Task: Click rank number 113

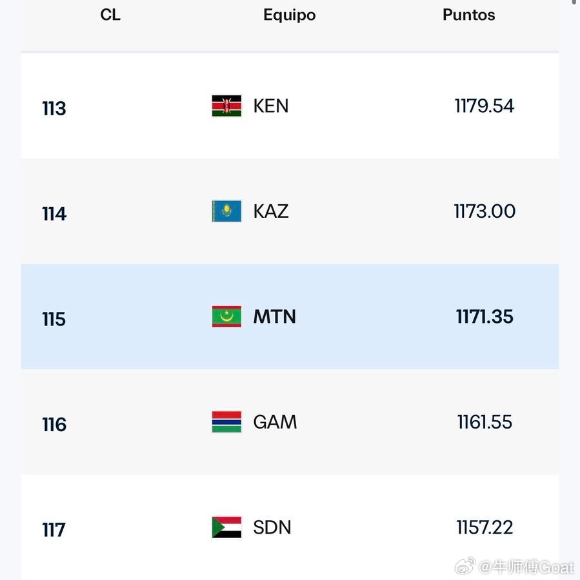Action: coord(54,108)
